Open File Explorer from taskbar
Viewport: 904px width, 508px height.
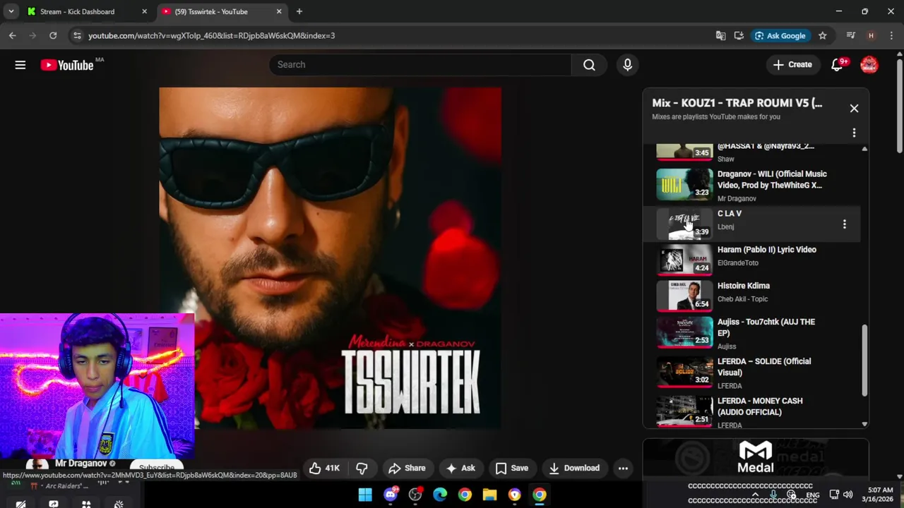489,495
